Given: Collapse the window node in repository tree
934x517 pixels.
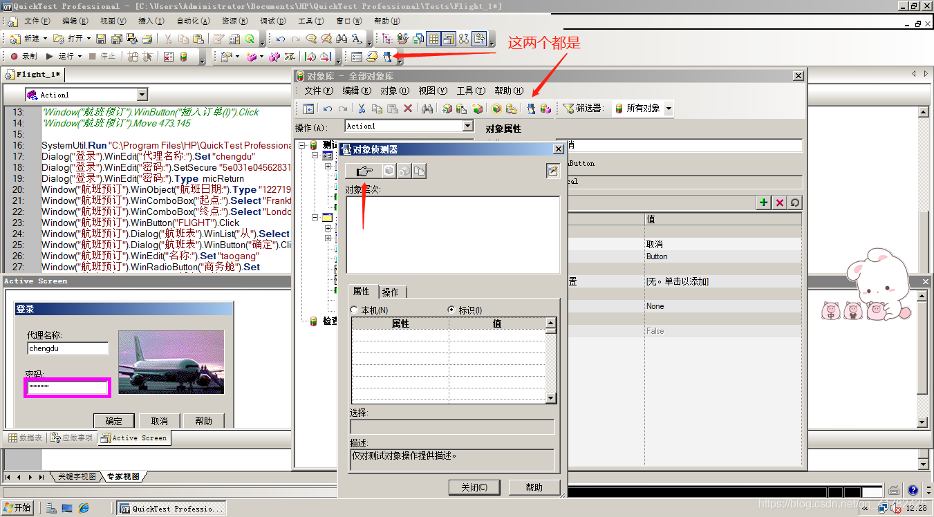Looking at the screenshot, I should (x=315, y=217).
